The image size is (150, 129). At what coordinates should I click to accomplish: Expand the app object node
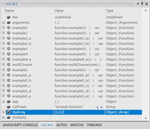coord(3,102)
